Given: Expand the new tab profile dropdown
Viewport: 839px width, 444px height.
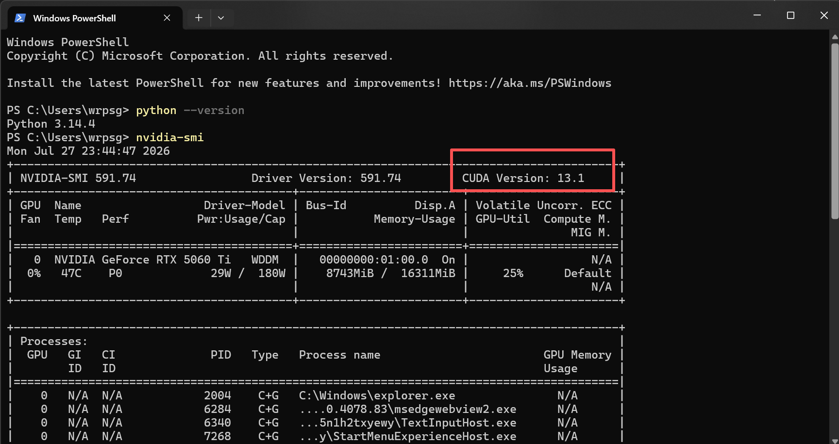Looking at the screenshot, I should pyautogui.click(x=221, y=18).
